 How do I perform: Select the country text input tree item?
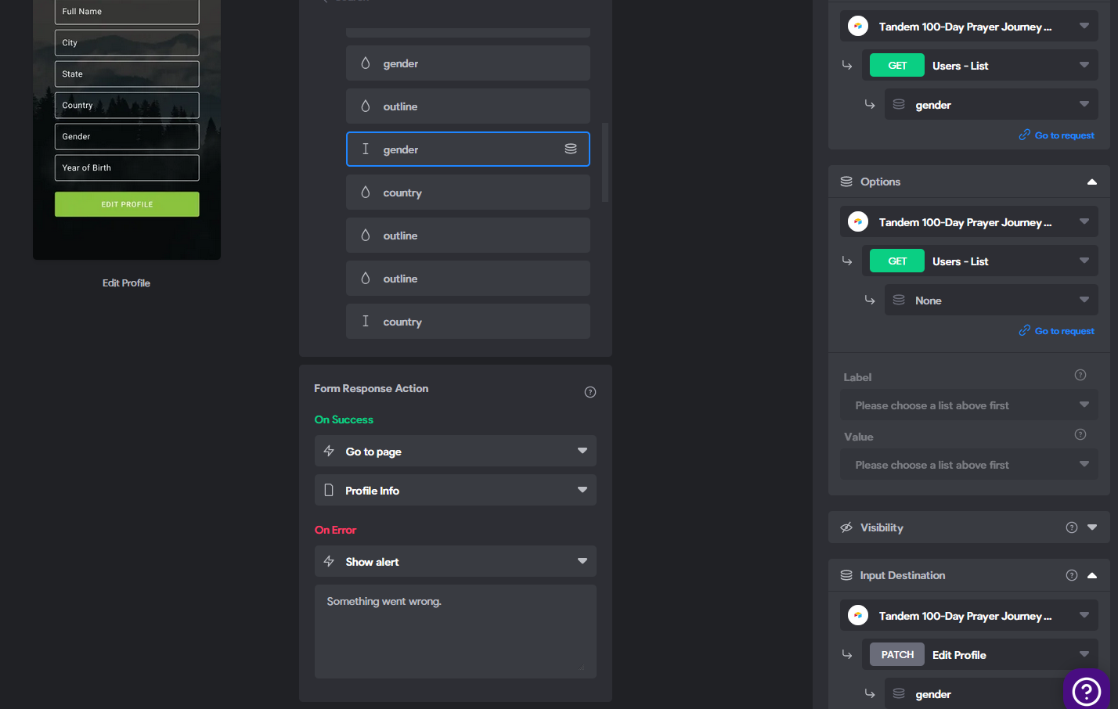(468, 321)
